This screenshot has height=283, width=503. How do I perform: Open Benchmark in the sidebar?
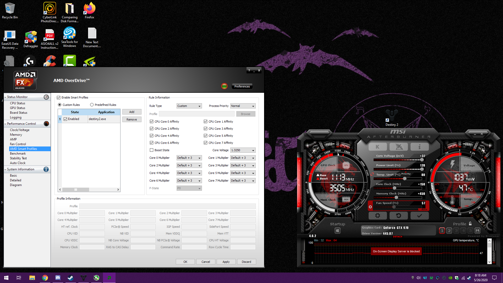[x=18, y=154]
